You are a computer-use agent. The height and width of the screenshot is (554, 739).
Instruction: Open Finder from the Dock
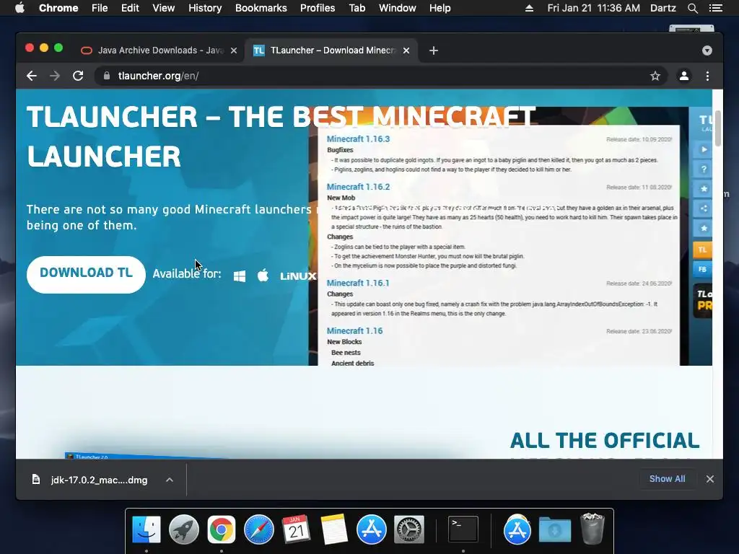[x=147, y=529]
